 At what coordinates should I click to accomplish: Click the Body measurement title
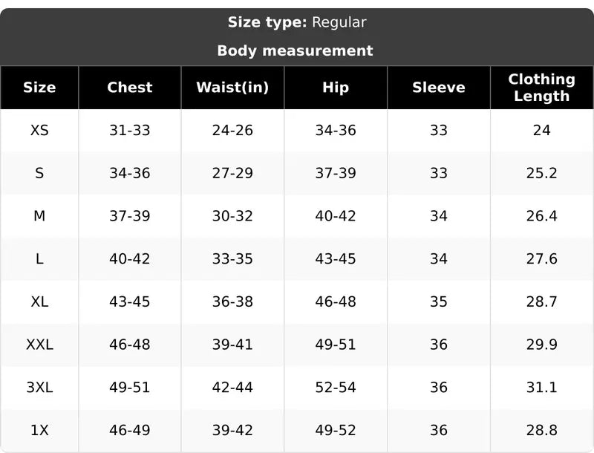pyautogui.click(x=295, y=50)
